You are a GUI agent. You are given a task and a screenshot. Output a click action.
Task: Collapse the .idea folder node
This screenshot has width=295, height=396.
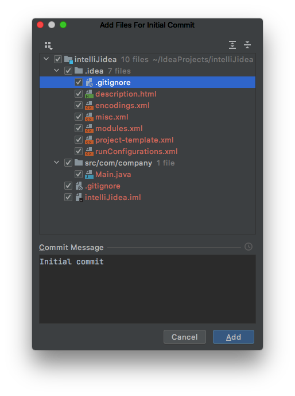56,71
